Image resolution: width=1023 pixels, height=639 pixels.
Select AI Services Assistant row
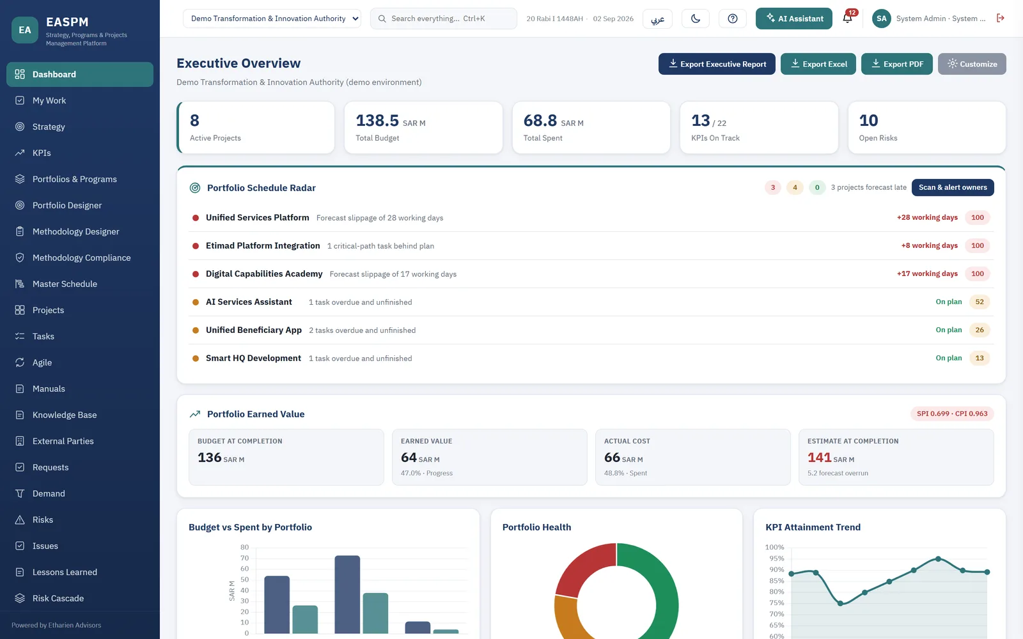[591, 302]
